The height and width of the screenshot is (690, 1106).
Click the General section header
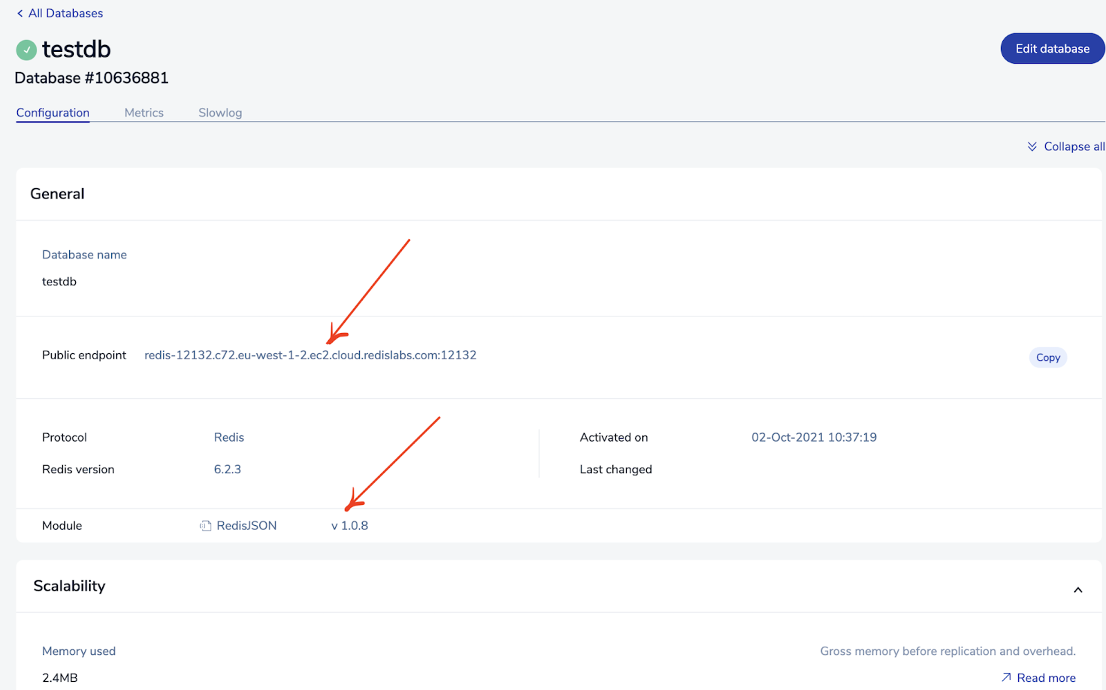(x=58, y=194)
